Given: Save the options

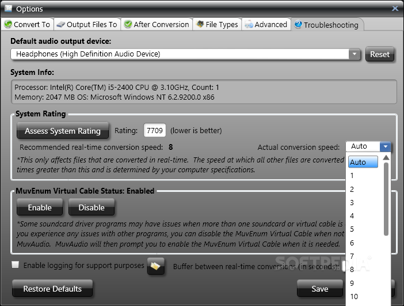Looking at the screenshot, I should click(320, 289).
